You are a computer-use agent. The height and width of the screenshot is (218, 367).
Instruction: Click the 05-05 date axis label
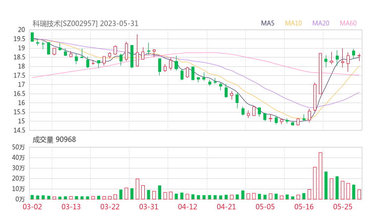click(x=265, y=207)
